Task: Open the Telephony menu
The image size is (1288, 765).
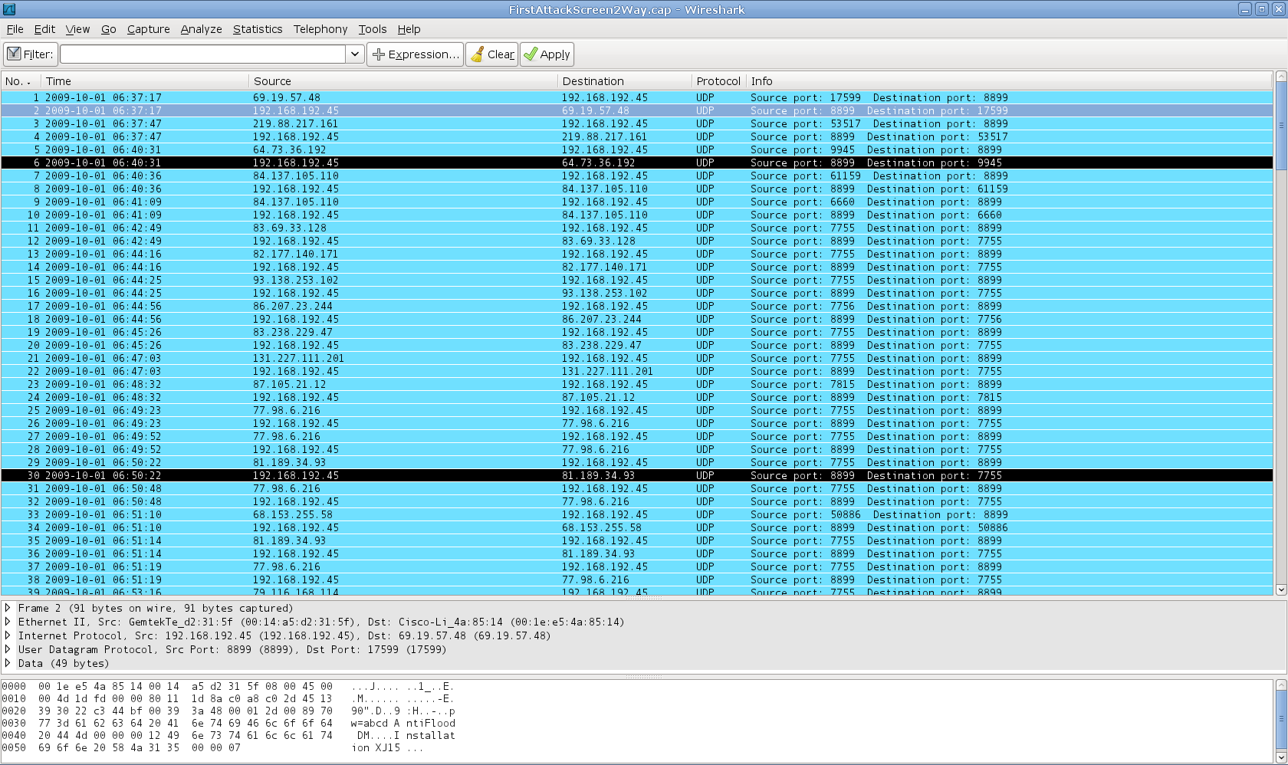Action: pyautogui.click(x=320, y=29)
